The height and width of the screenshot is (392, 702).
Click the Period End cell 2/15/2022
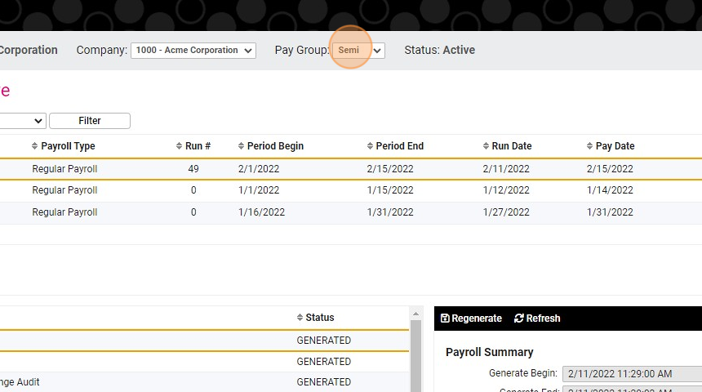(390, 169)
